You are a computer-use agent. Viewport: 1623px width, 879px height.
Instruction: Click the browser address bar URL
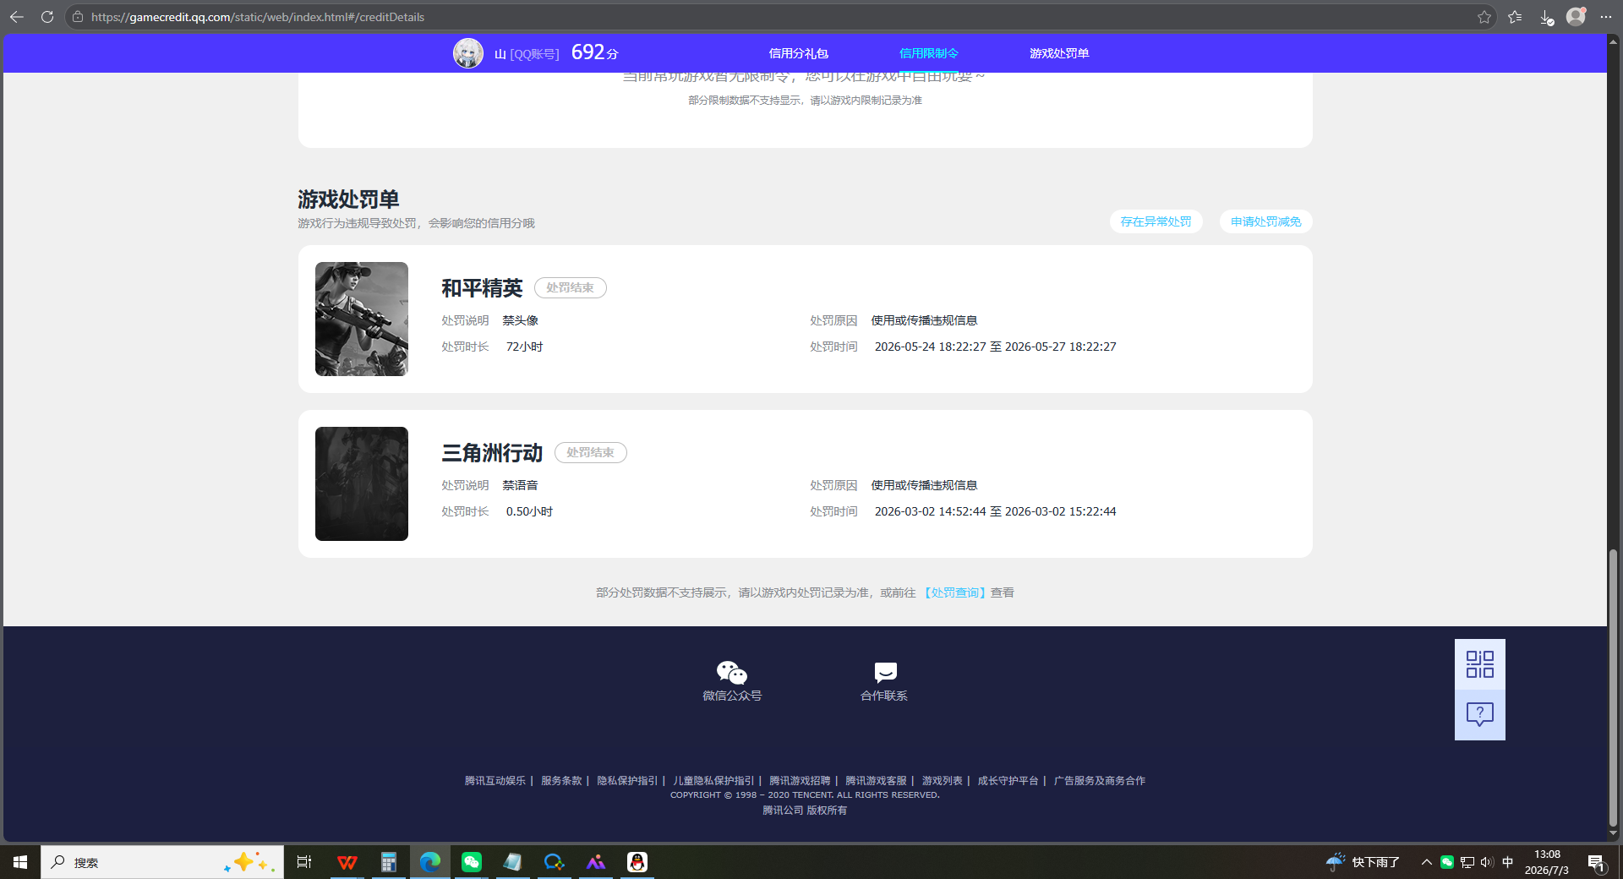(258, 17)
